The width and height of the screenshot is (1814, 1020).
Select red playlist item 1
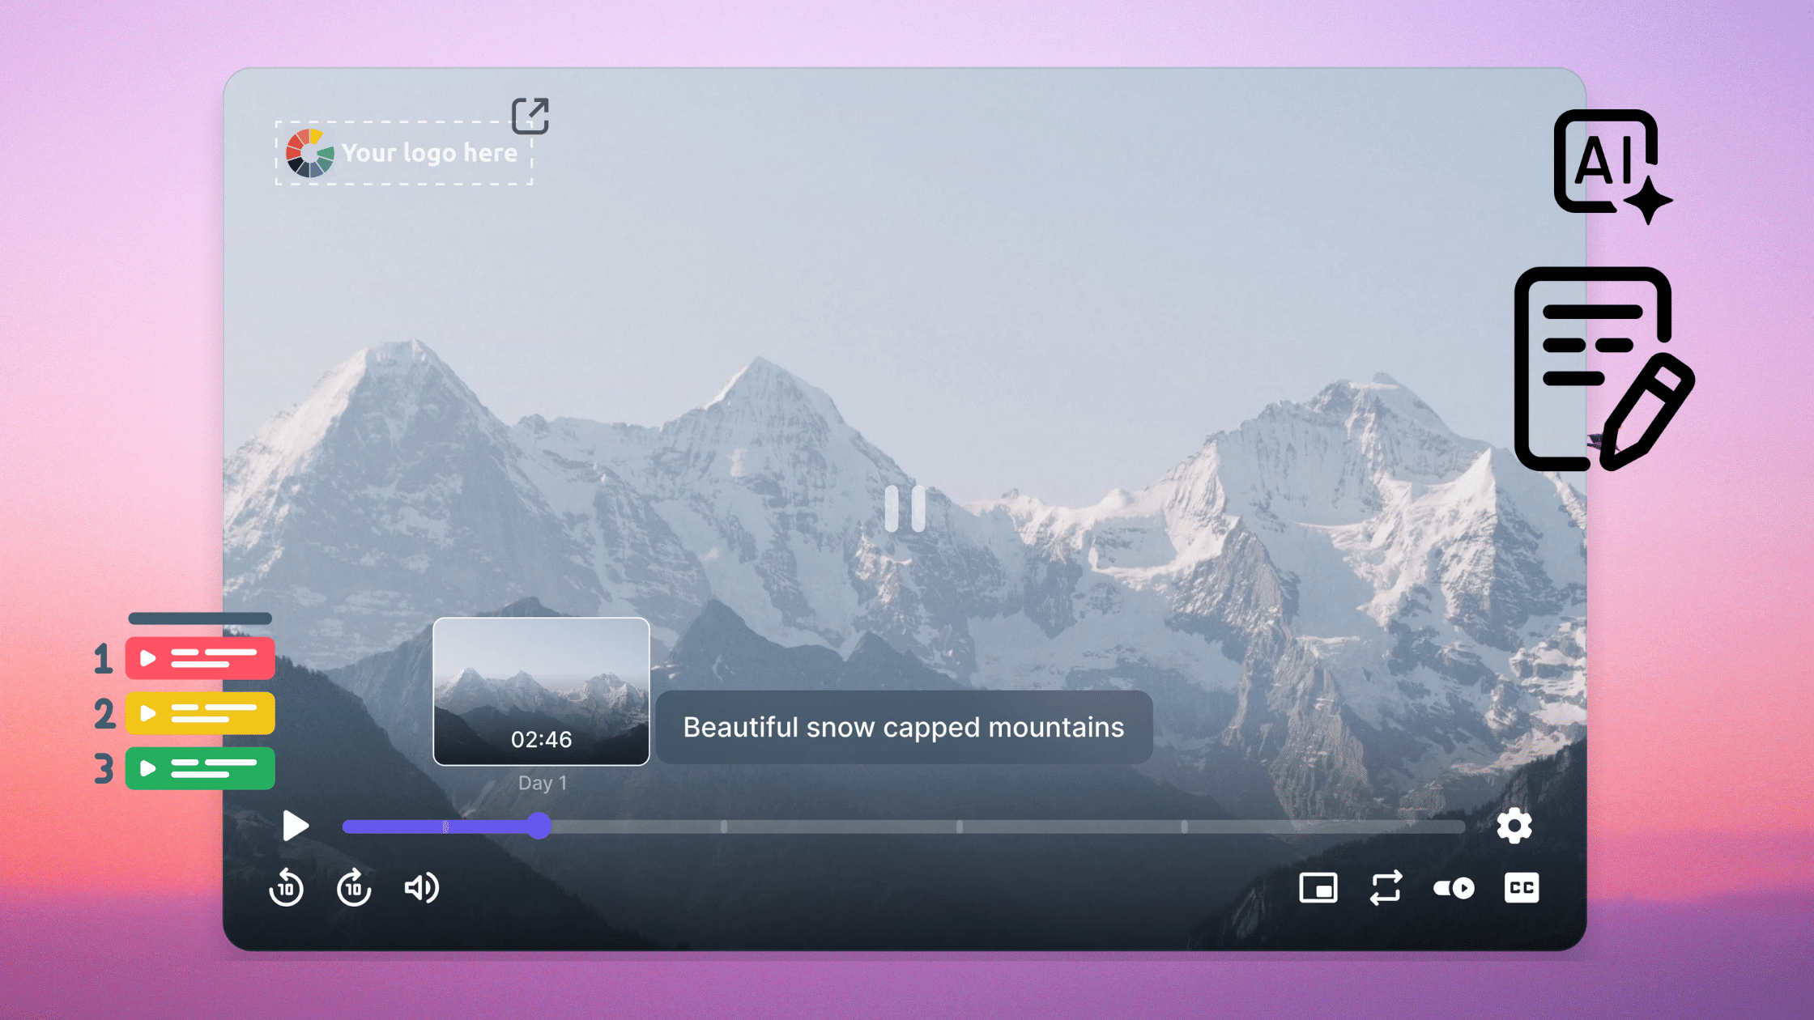click(200, 658)
